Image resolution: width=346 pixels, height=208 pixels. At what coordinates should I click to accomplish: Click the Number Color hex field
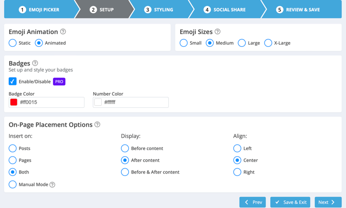(x=135, y=102)
